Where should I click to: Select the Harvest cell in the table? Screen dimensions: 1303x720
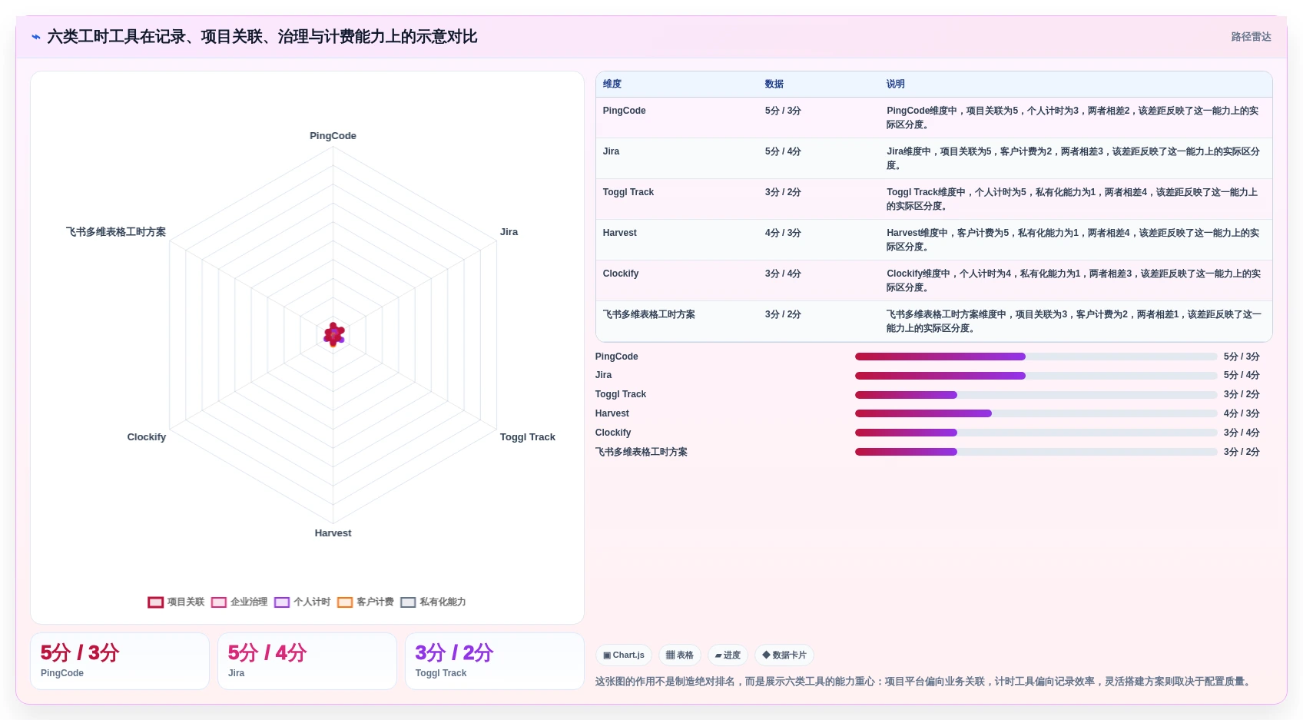(x=677, y=240)
